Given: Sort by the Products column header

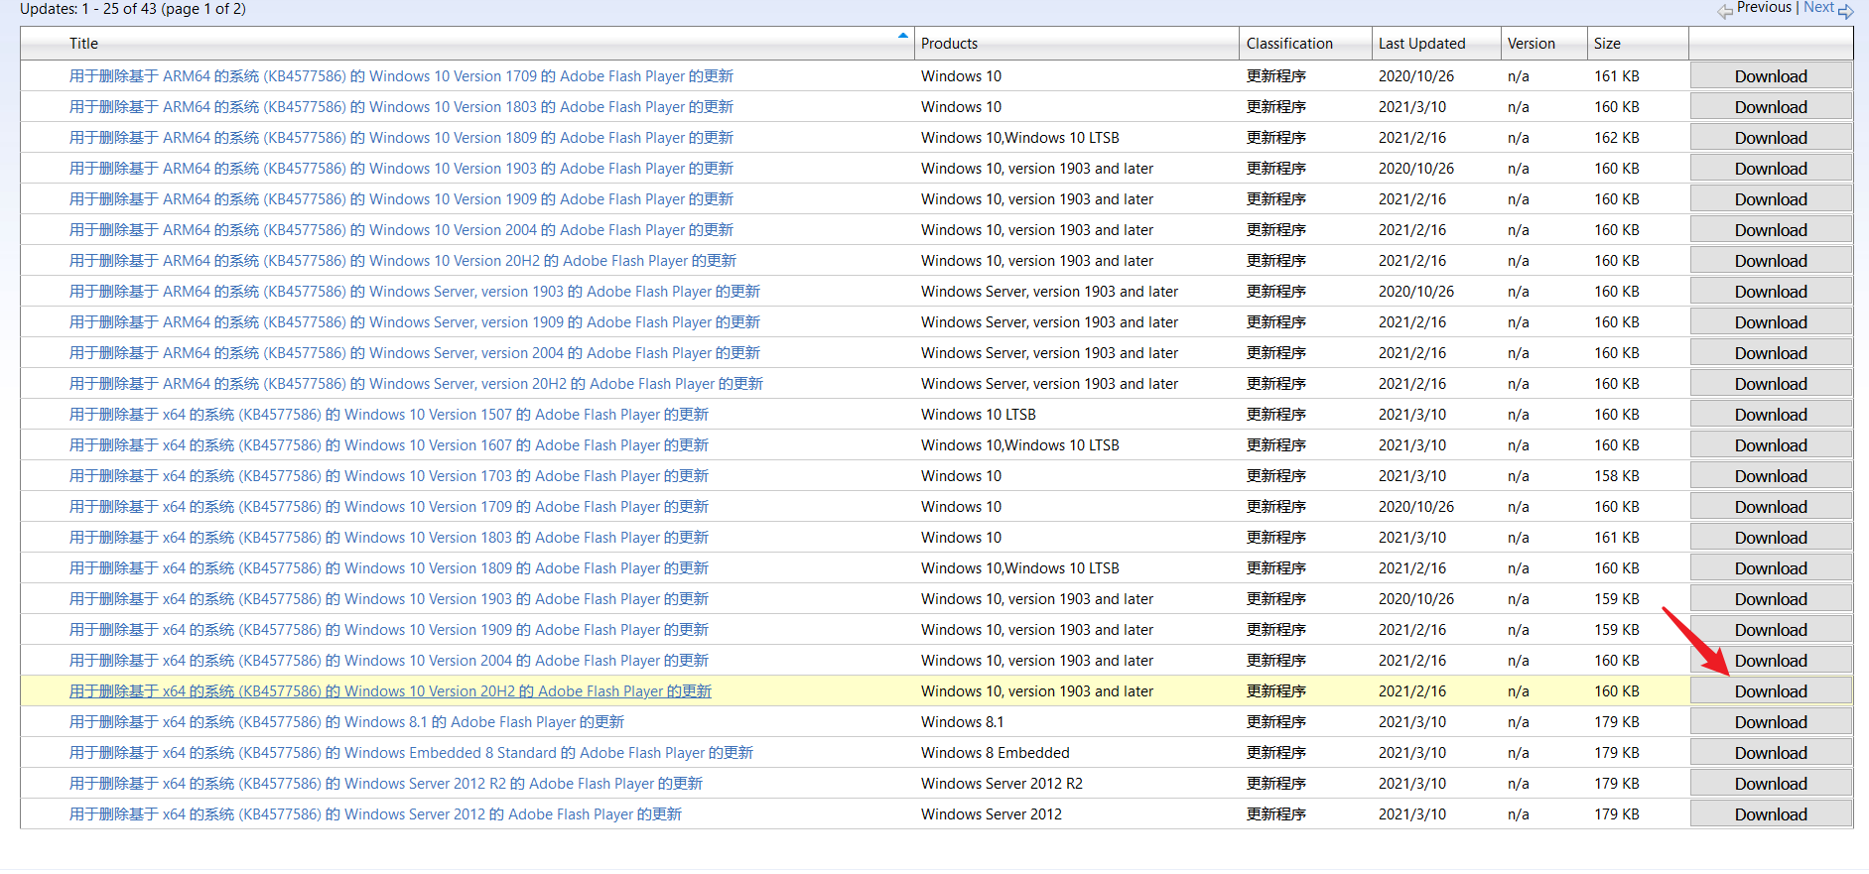Looking at the screenshot, I should click(949, 44).
